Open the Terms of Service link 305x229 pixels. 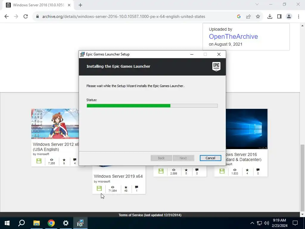(150, 215)
